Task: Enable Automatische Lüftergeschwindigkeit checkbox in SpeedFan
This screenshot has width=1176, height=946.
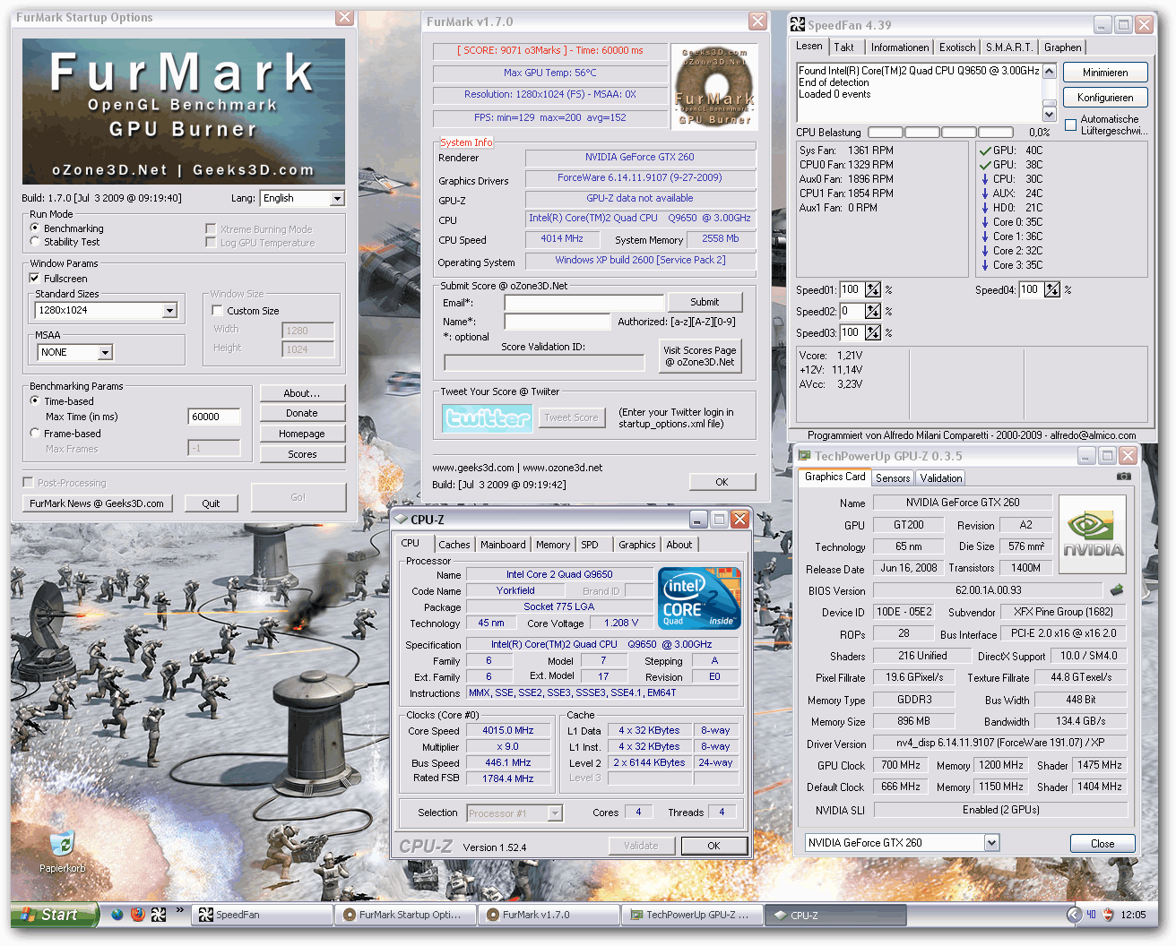Action: [x=1071, y=125]
